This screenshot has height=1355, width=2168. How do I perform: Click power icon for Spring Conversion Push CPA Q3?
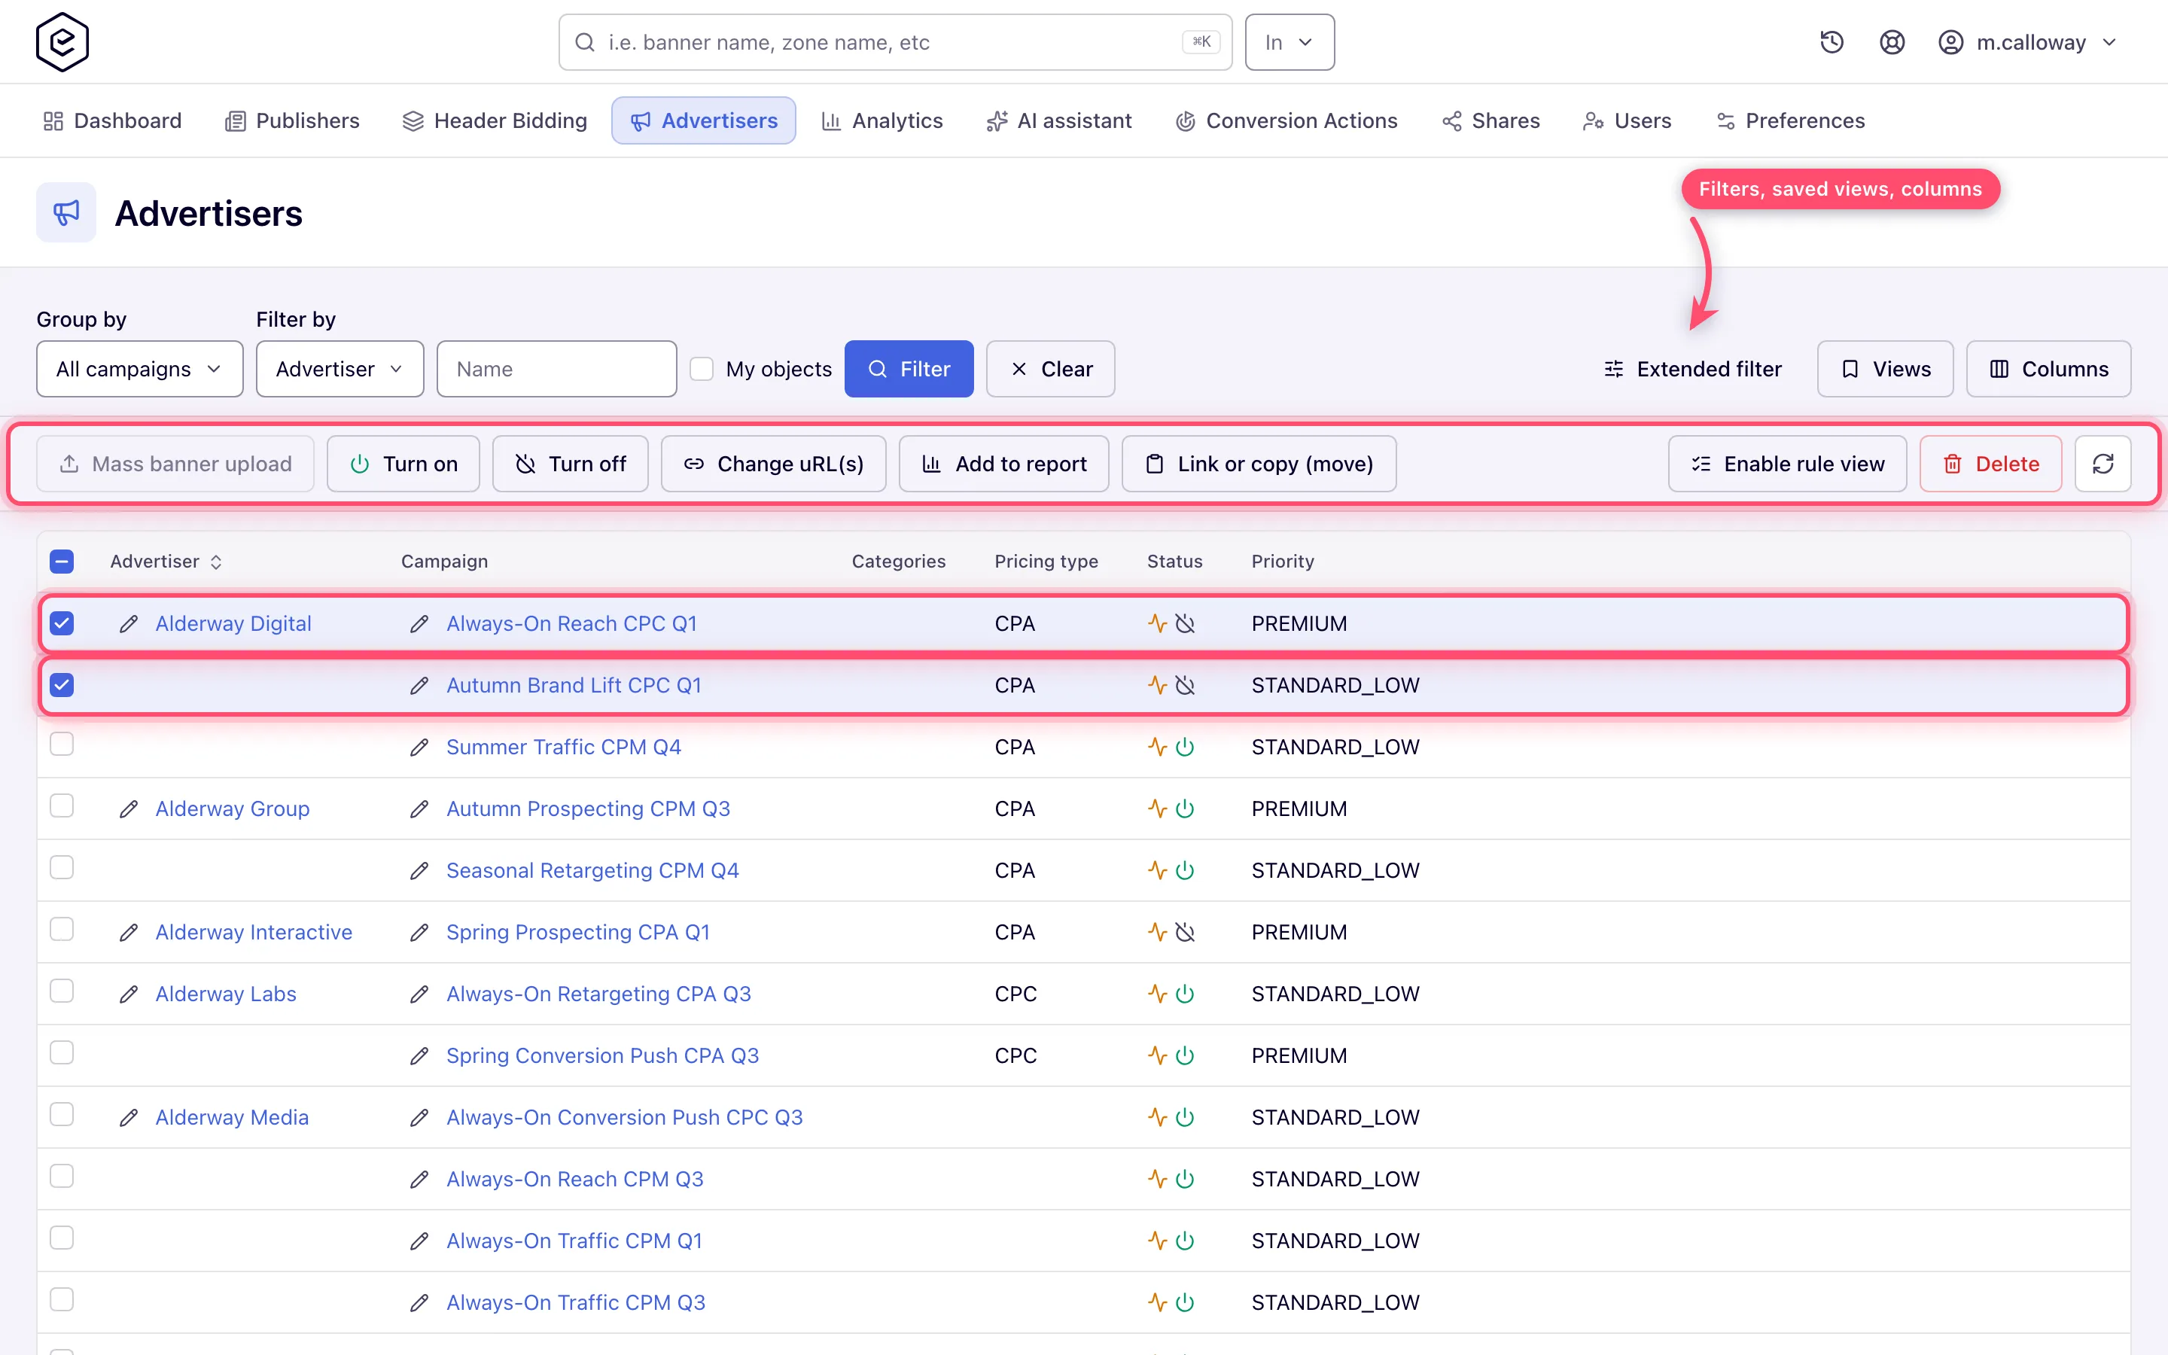[1184, 1055]
